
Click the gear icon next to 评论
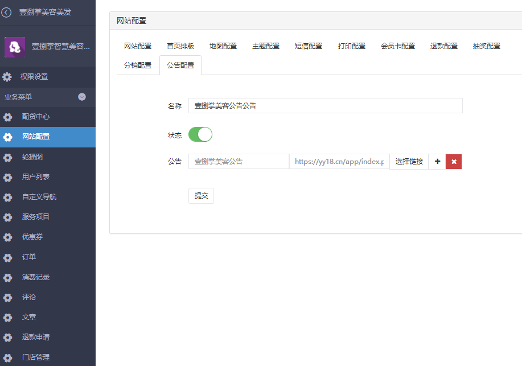click(x=7, y=297)
